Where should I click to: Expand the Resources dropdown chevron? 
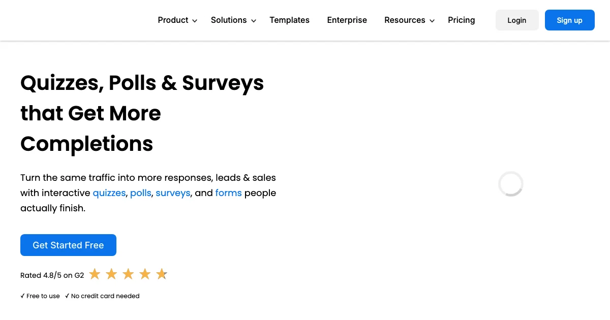tap(432, 21)
